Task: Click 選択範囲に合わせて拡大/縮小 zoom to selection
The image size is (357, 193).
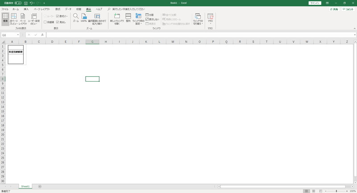Action: coord(97,19)
